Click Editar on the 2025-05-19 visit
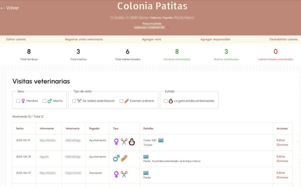The image size is (301, 187). pyautogui.click(x=281, y=140)
